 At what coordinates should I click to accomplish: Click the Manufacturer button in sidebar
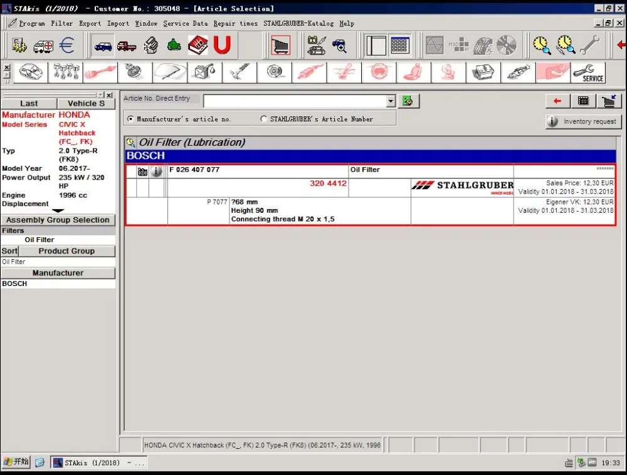click(58, 273)
